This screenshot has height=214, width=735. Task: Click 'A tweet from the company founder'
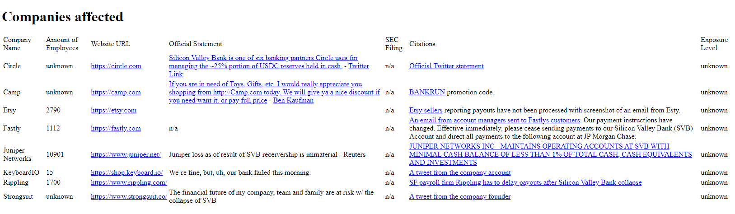[459, 196]
